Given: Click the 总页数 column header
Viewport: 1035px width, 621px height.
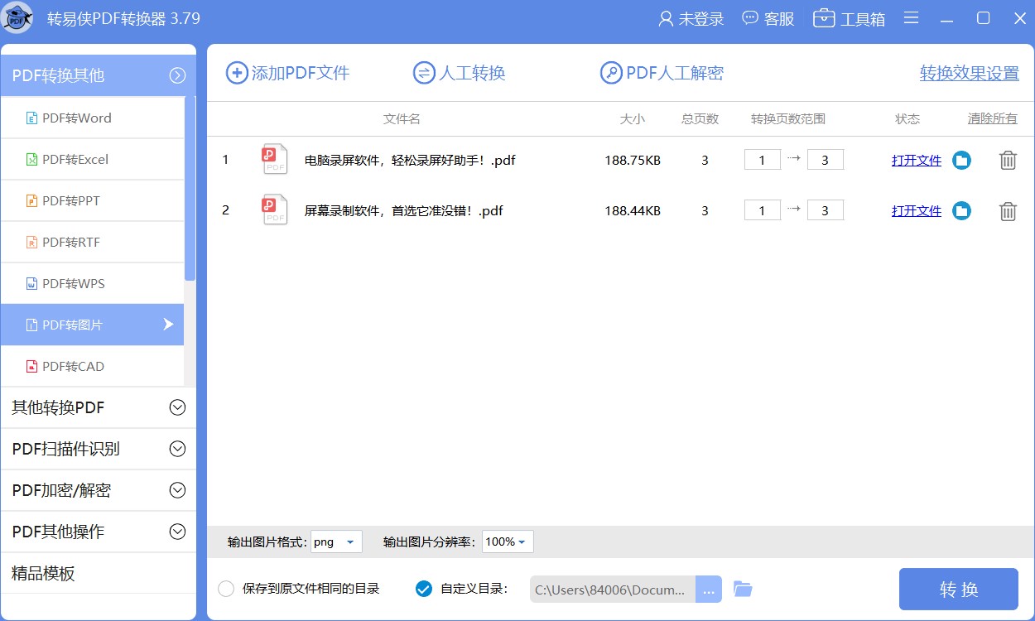Looking at the screenshot, I should click(700, 118).
